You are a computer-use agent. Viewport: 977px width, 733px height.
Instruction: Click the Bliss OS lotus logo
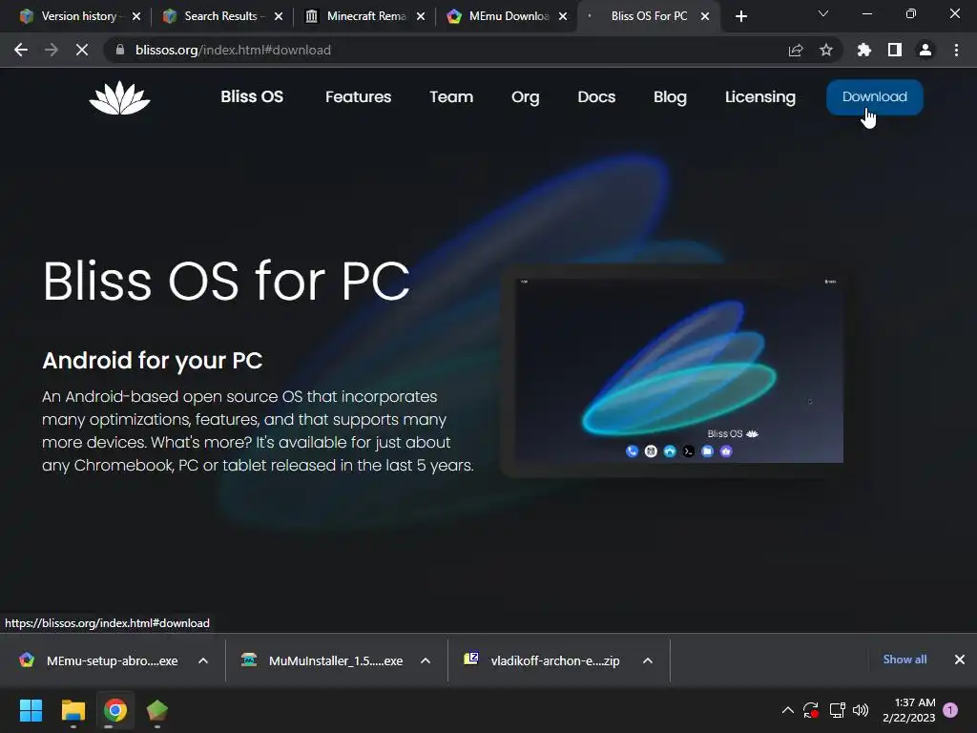(119, 98)
